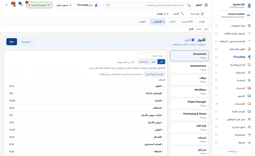Open المصروفات dollar icon
The height and width of the screenshot is (156, 255).
249,72
